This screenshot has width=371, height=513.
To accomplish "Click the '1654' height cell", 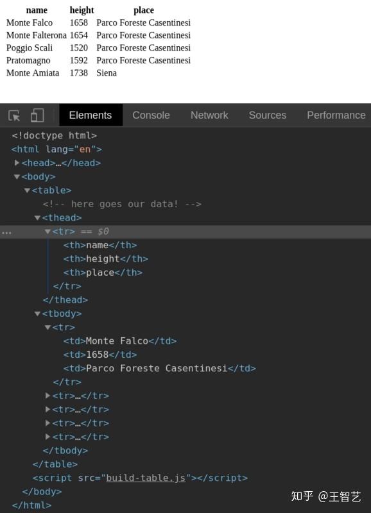I will (x=79, y=35).
